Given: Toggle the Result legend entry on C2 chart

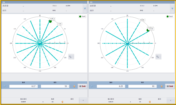Looking at the screenshot, I should 170,17.
